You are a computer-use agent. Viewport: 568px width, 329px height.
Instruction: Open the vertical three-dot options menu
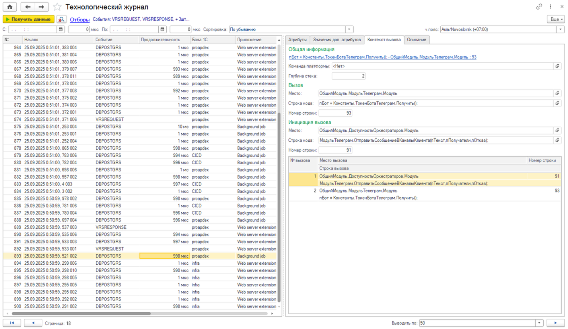coord(551,7)
